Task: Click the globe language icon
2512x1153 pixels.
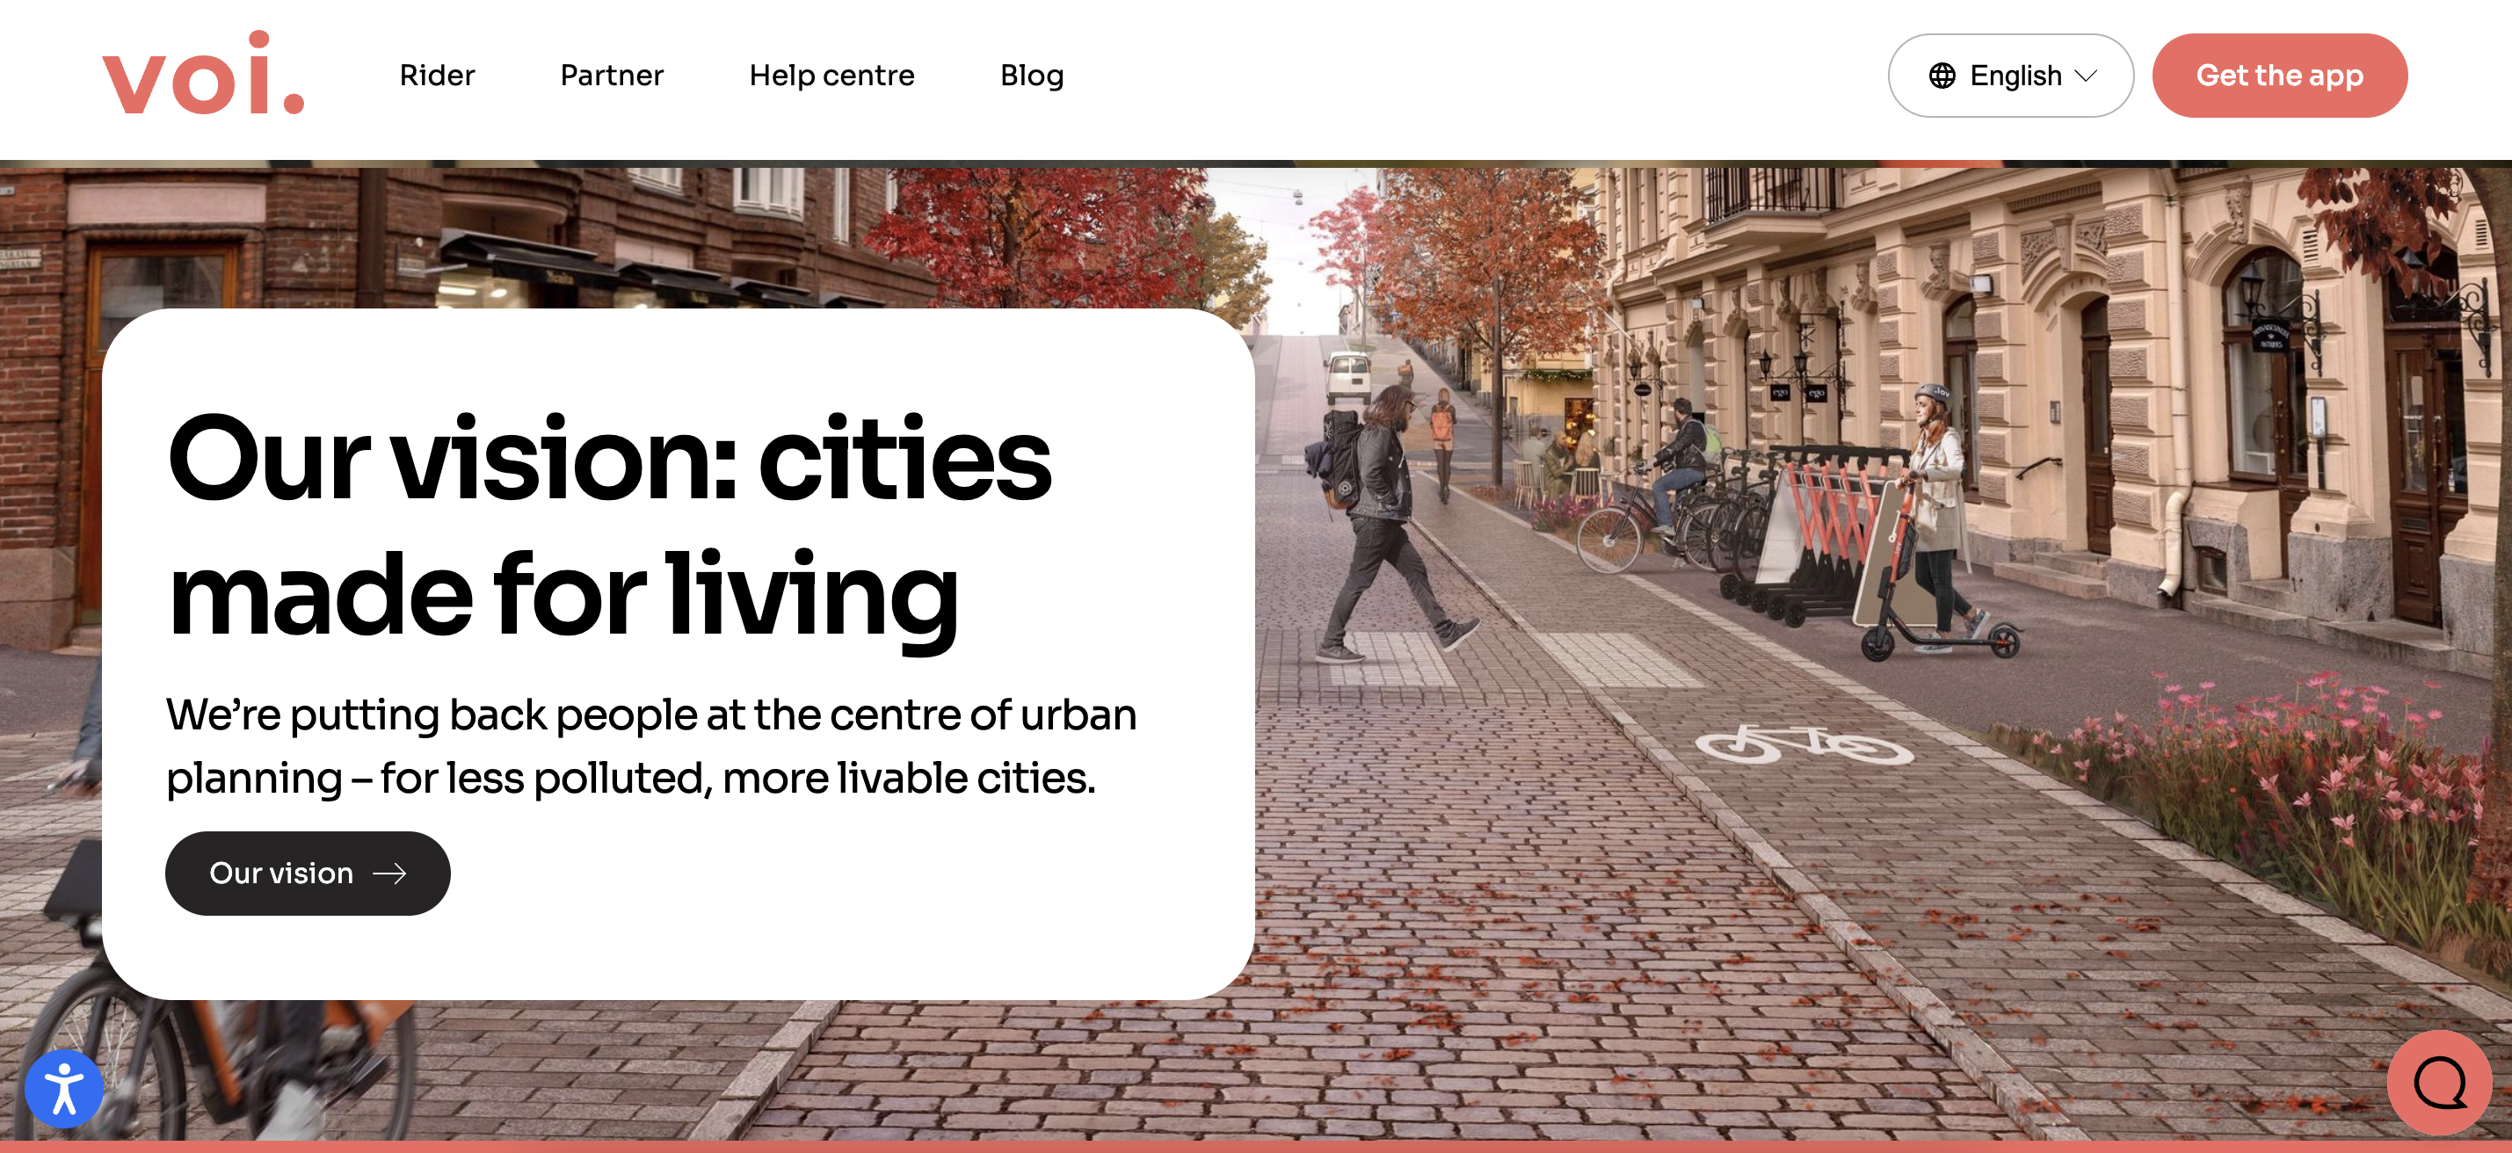Action: [1942, 76]
